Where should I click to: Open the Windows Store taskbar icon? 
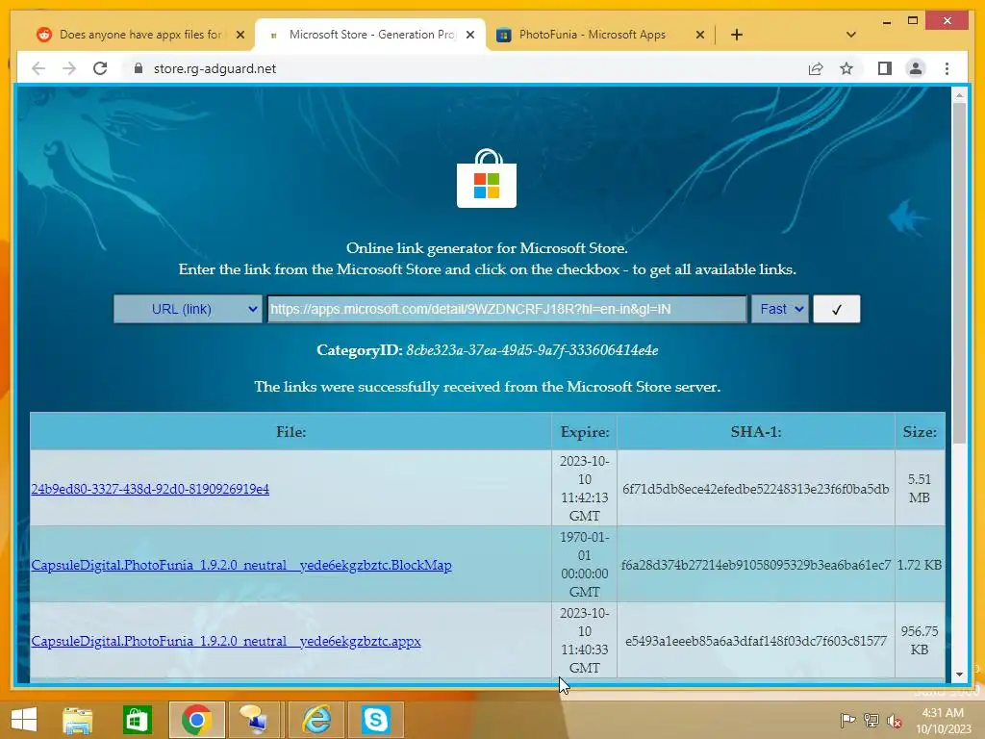[137, 720]
